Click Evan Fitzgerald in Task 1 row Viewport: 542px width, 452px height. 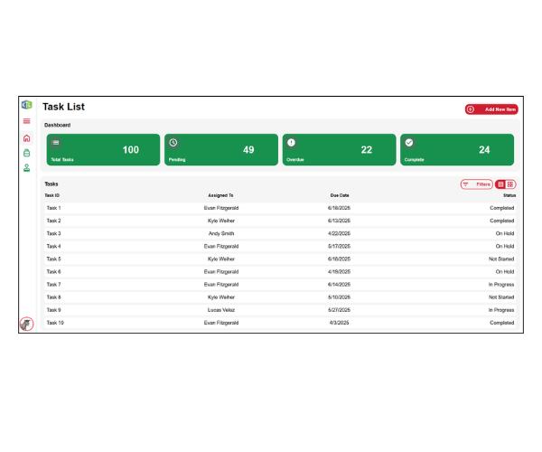tap(221, 208)
